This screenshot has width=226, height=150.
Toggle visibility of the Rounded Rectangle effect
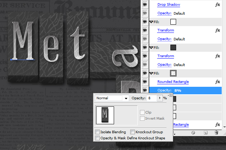pos(145,82)
